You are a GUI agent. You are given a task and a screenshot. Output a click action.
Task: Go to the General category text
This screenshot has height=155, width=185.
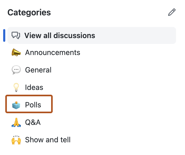click(38, 70)
